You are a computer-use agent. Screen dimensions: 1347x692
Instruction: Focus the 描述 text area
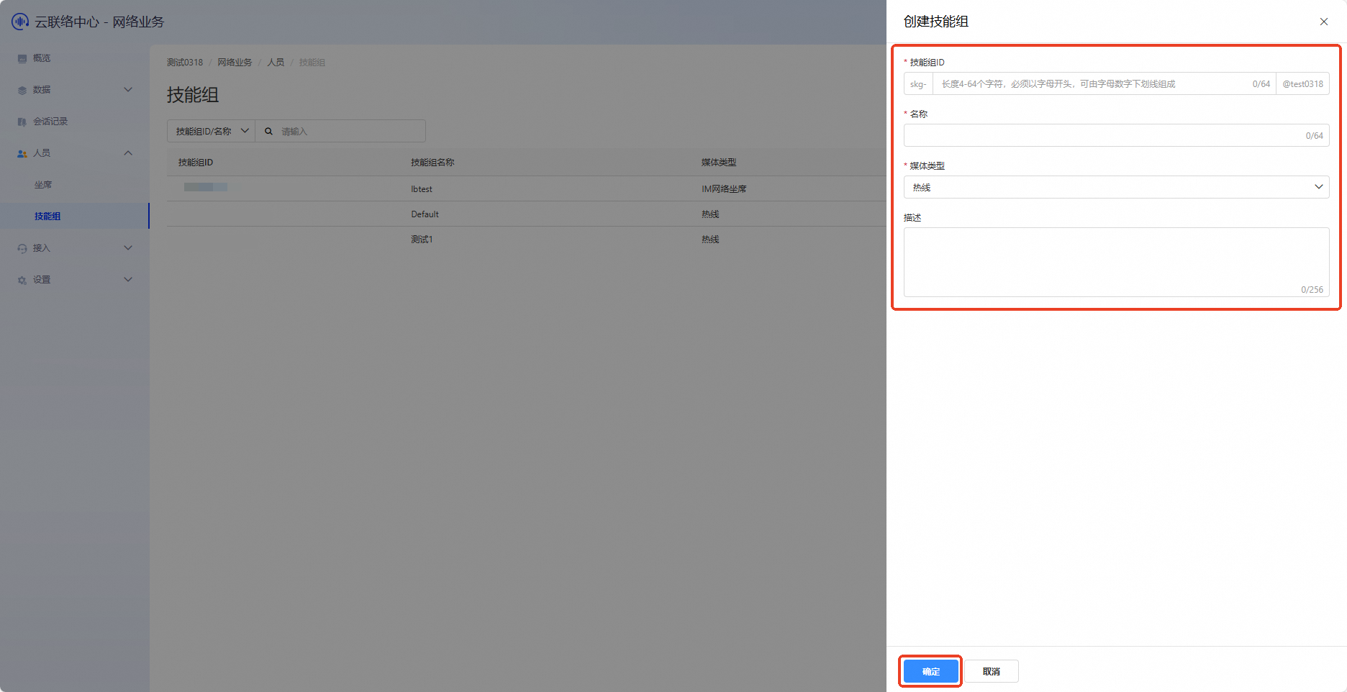[1116, 262]
